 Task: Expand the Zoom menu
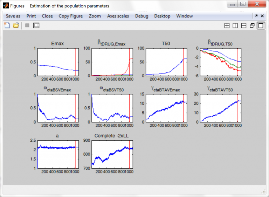[x=95, y=16]
